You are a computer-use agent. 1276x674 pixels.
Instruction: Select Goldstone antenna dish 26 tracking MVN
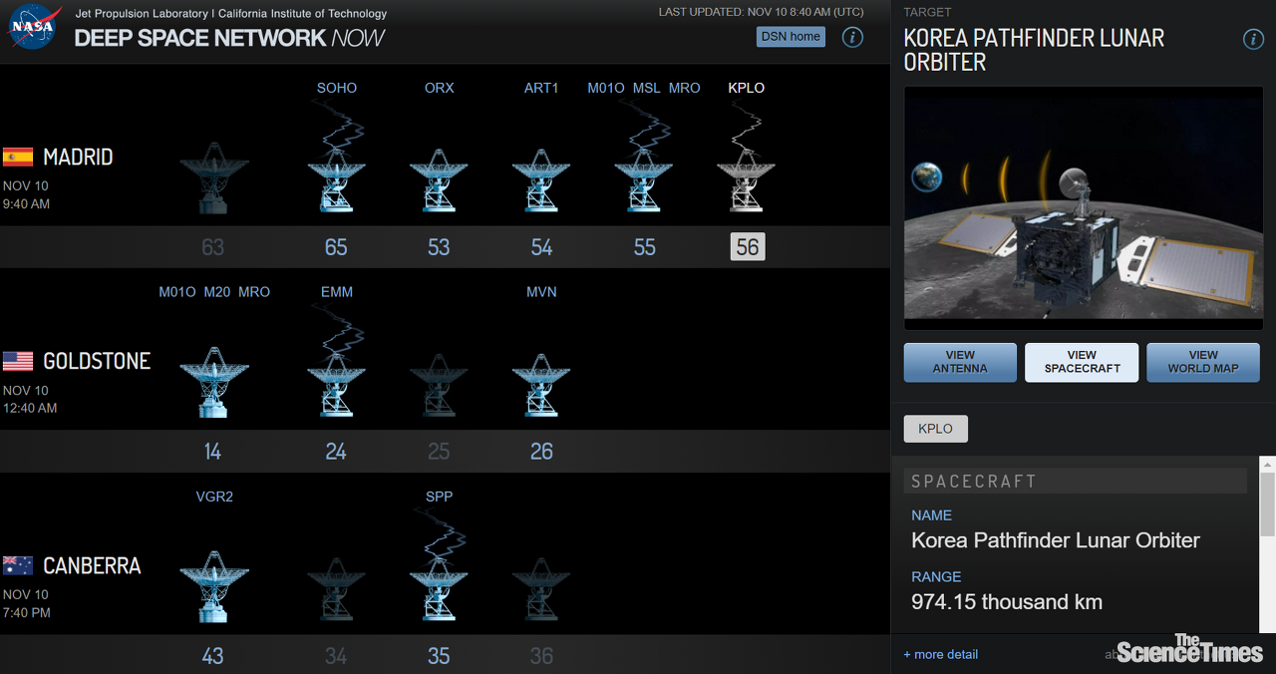coord(541,384)
